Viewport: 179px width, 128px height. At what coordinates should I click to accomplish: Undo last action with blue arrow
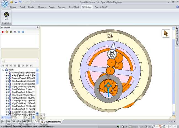coord(20,2)
